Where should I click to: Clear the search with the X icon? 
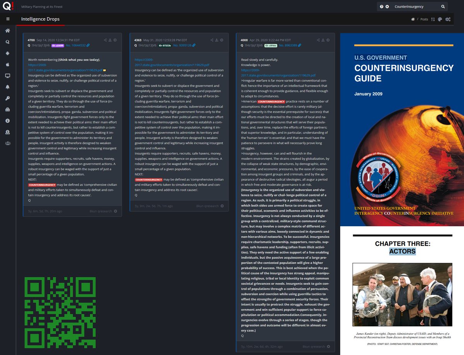tap(387, 7)
